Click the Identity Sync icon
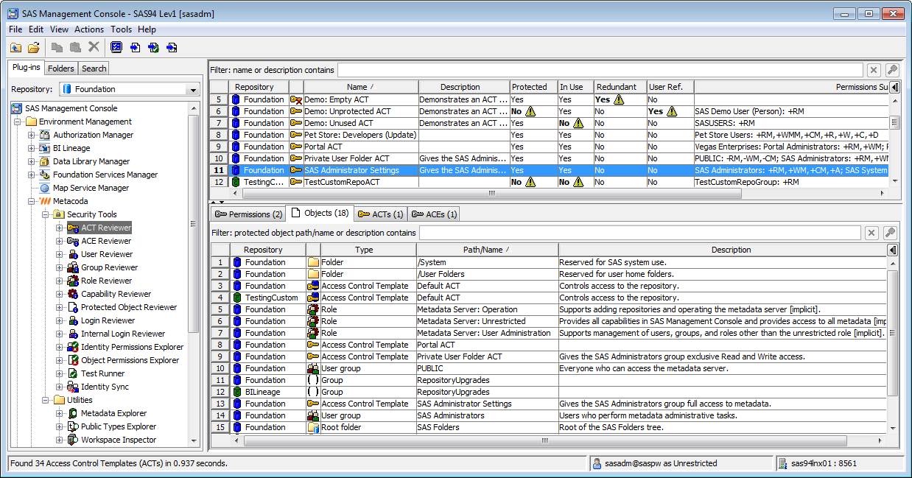Image resolution: width=912 pixels, height=478 pixels. coord(73,387)
